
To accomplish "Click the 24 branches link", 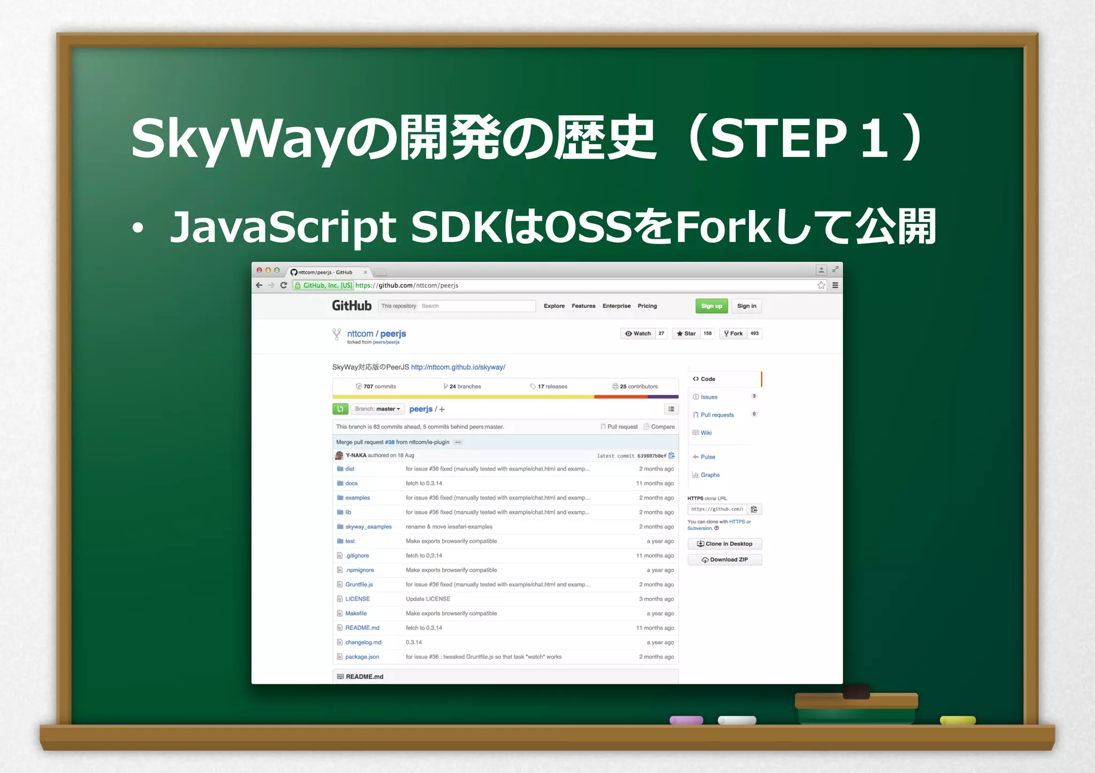I will [462, 386].
